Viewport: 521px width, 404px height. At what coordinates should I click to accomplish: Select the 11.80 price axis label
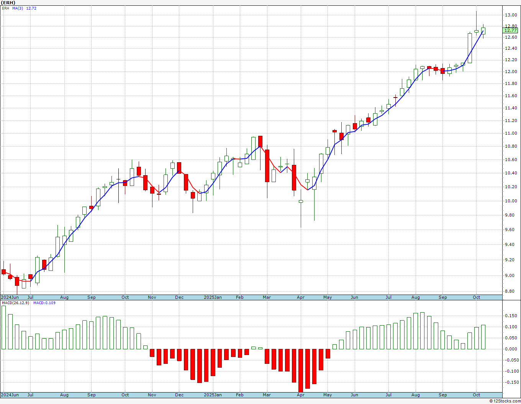point(511,83)
